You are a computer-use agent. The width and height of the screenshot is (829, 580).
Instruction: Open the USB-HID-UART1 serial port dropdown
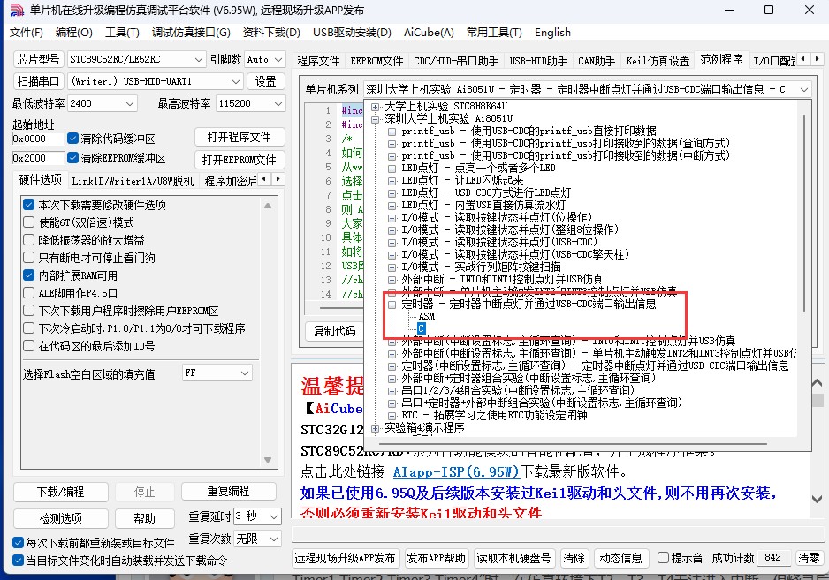coord(155,81)
